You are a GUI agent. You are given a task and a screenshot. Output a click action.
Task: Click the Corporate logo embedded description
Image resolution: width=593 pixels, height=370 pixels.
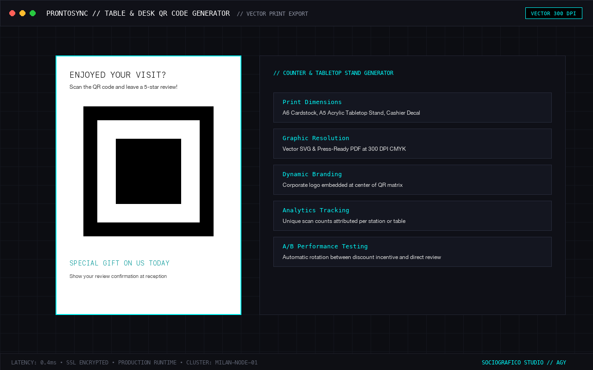click(342, 185)
